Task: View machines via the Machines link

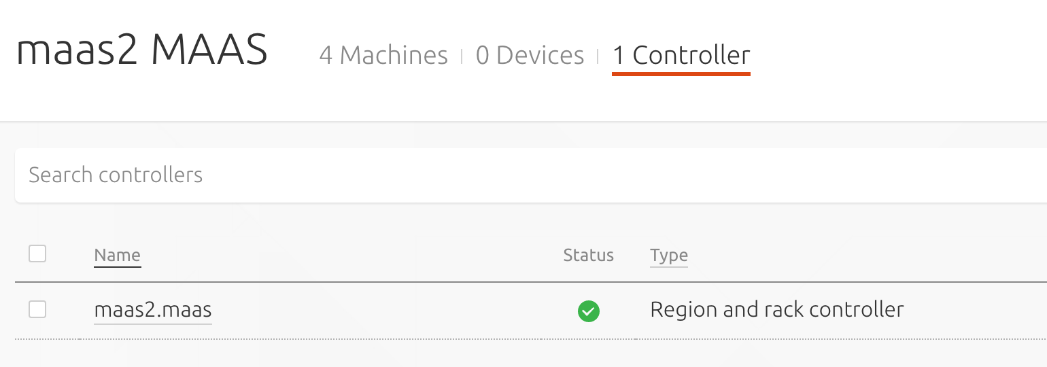Action: click(x=383, y=55)
